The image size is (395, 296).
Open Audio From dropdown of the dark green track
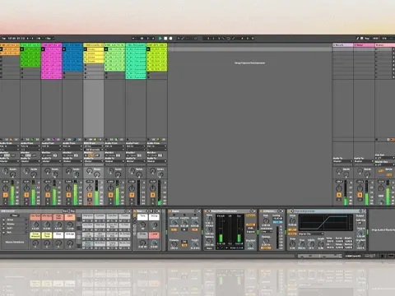[30, 146]
